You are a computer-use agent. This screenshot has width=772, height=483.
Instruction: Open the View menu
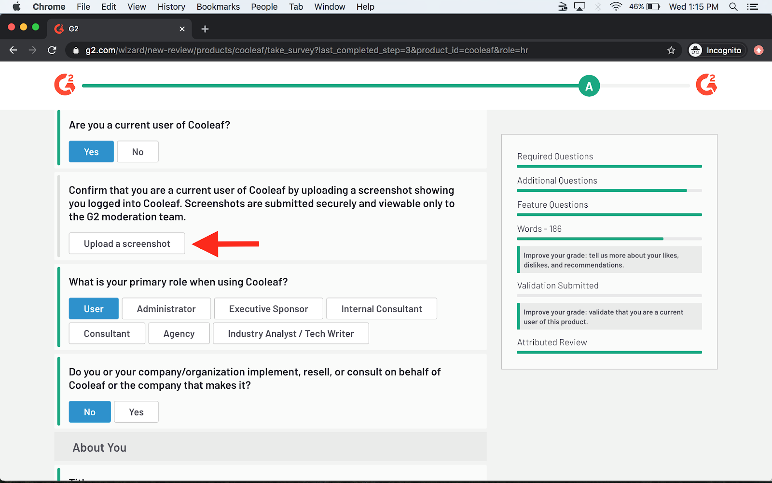click(x=137, y=7)
